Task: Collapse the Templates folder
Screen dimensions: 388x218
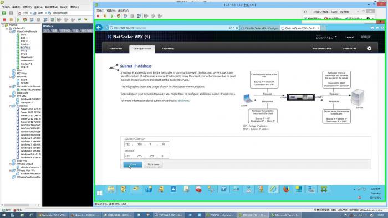Action: (x=11, y=106)
